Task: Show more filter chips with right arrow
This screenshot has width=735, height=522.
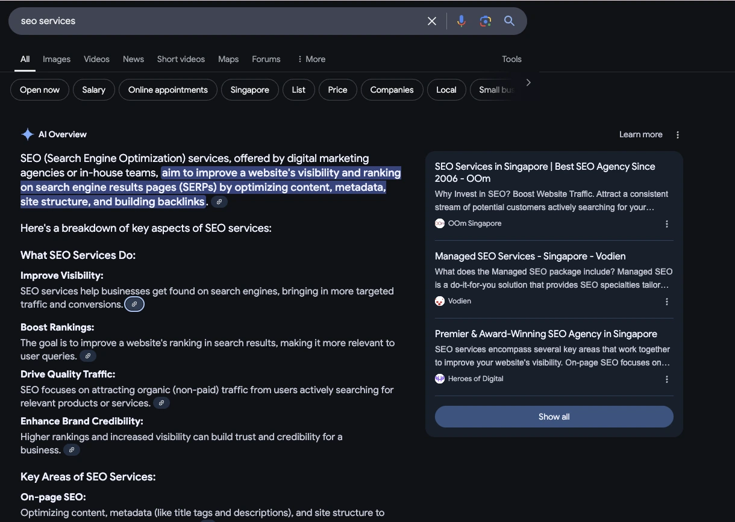Action: [x=528, y=82]
